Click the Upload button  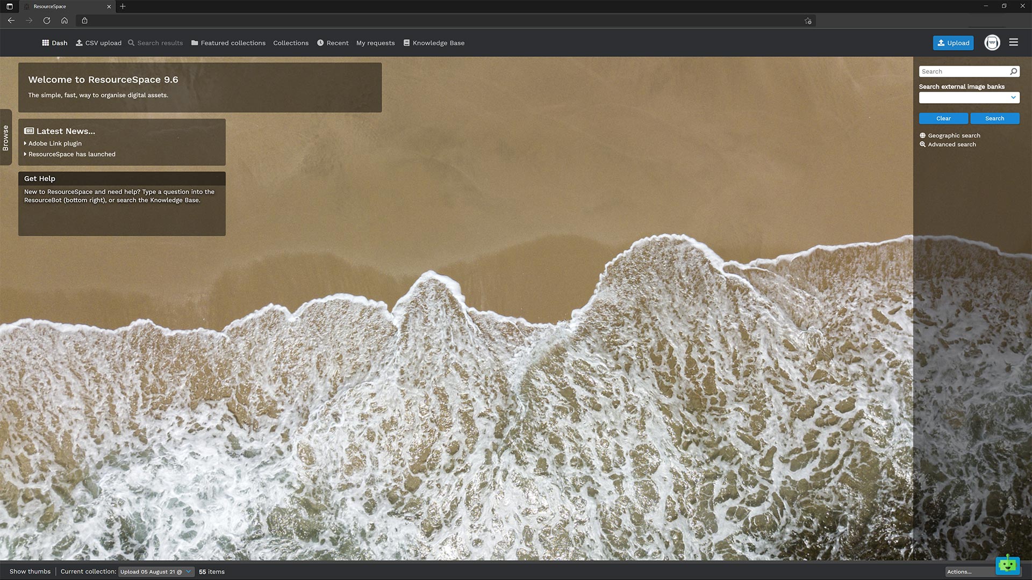(953, 43)
